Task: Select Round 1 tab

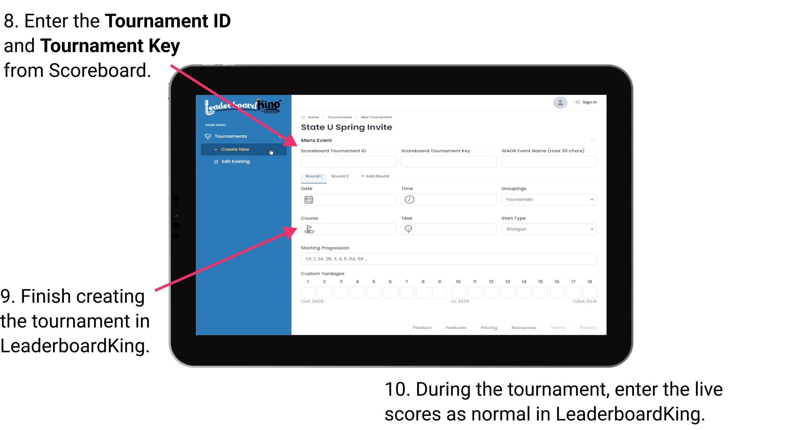Action: [313, 176]
